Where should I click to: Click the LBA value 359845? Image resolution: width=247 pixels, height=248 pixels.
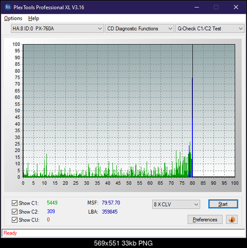(110, 212)
